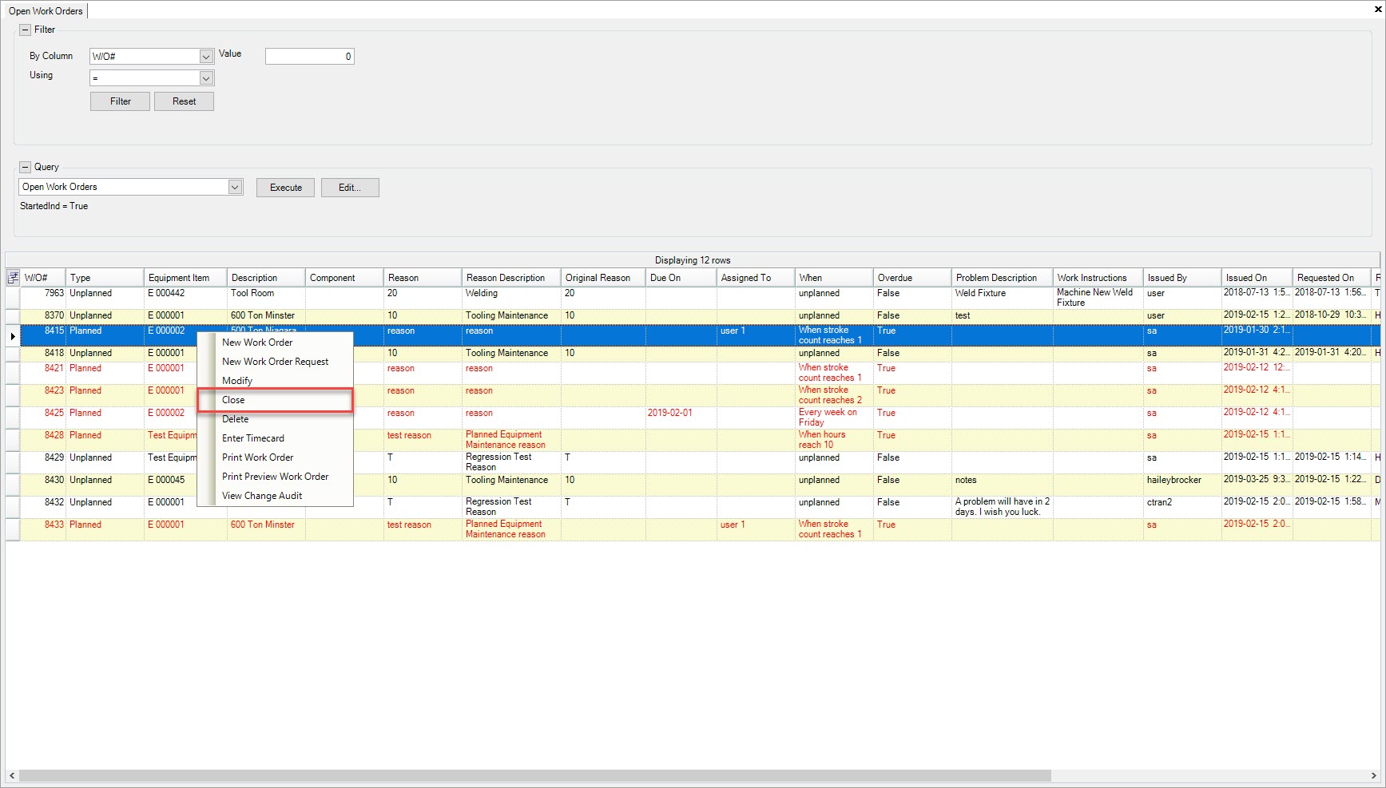
Task: Sort by Description column header
Action: coord(266,278)
